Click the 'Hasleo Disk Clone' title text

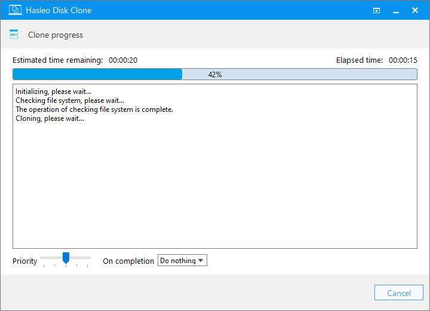tap(59, 10)
